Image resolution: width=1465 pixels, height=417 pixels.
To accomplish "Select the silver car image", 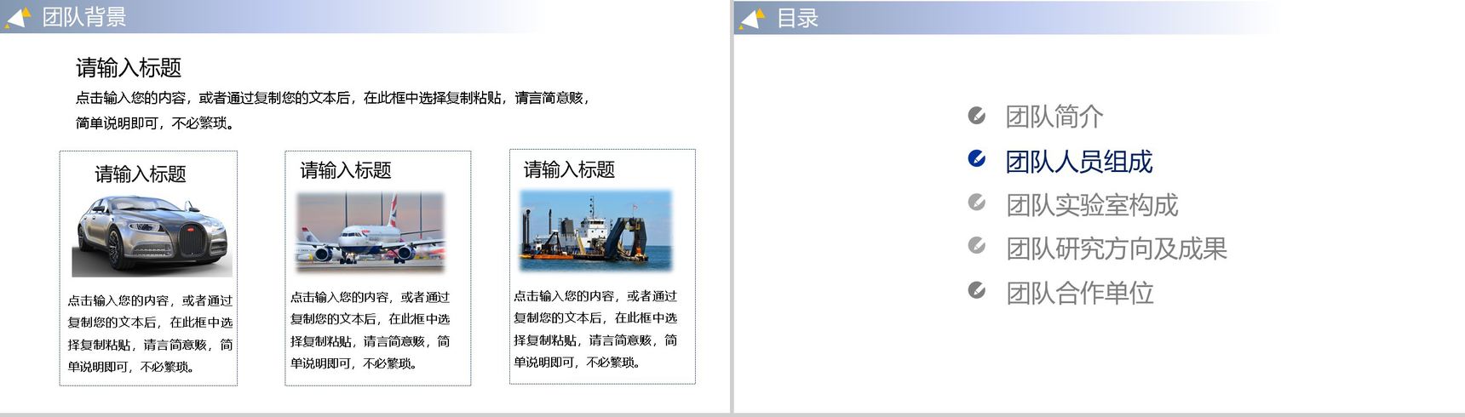I will (152, 236).
